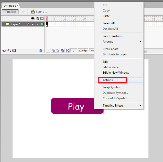Click the Add Motion Guide icon
The width and height of the screenshot is (163, 162).
click(x=9, y=51)
